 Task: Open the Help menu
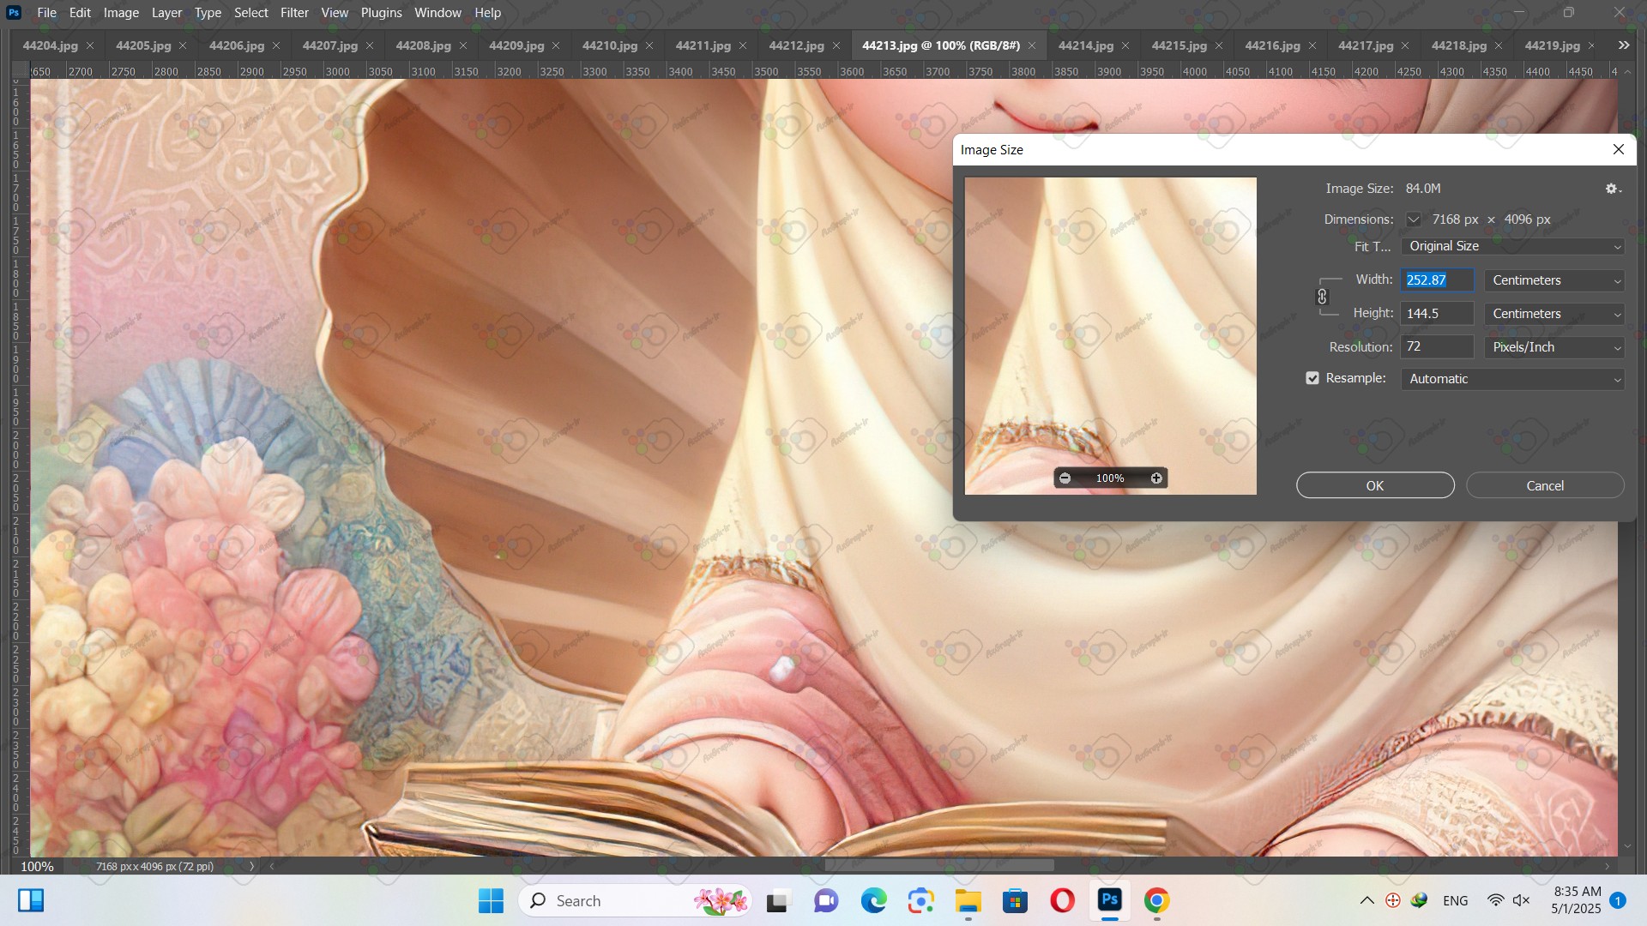(x=487, y=13)
